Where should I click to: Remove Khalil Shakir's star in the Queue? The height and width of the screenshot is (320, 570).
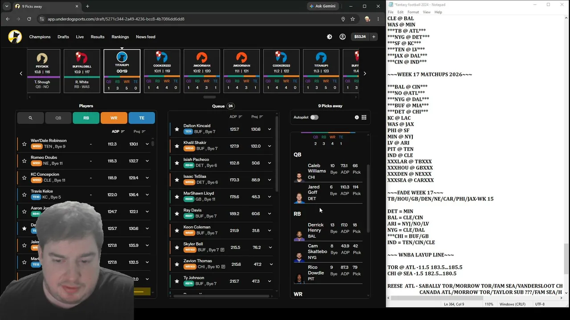pyautogui.click(x=177, y=146)
